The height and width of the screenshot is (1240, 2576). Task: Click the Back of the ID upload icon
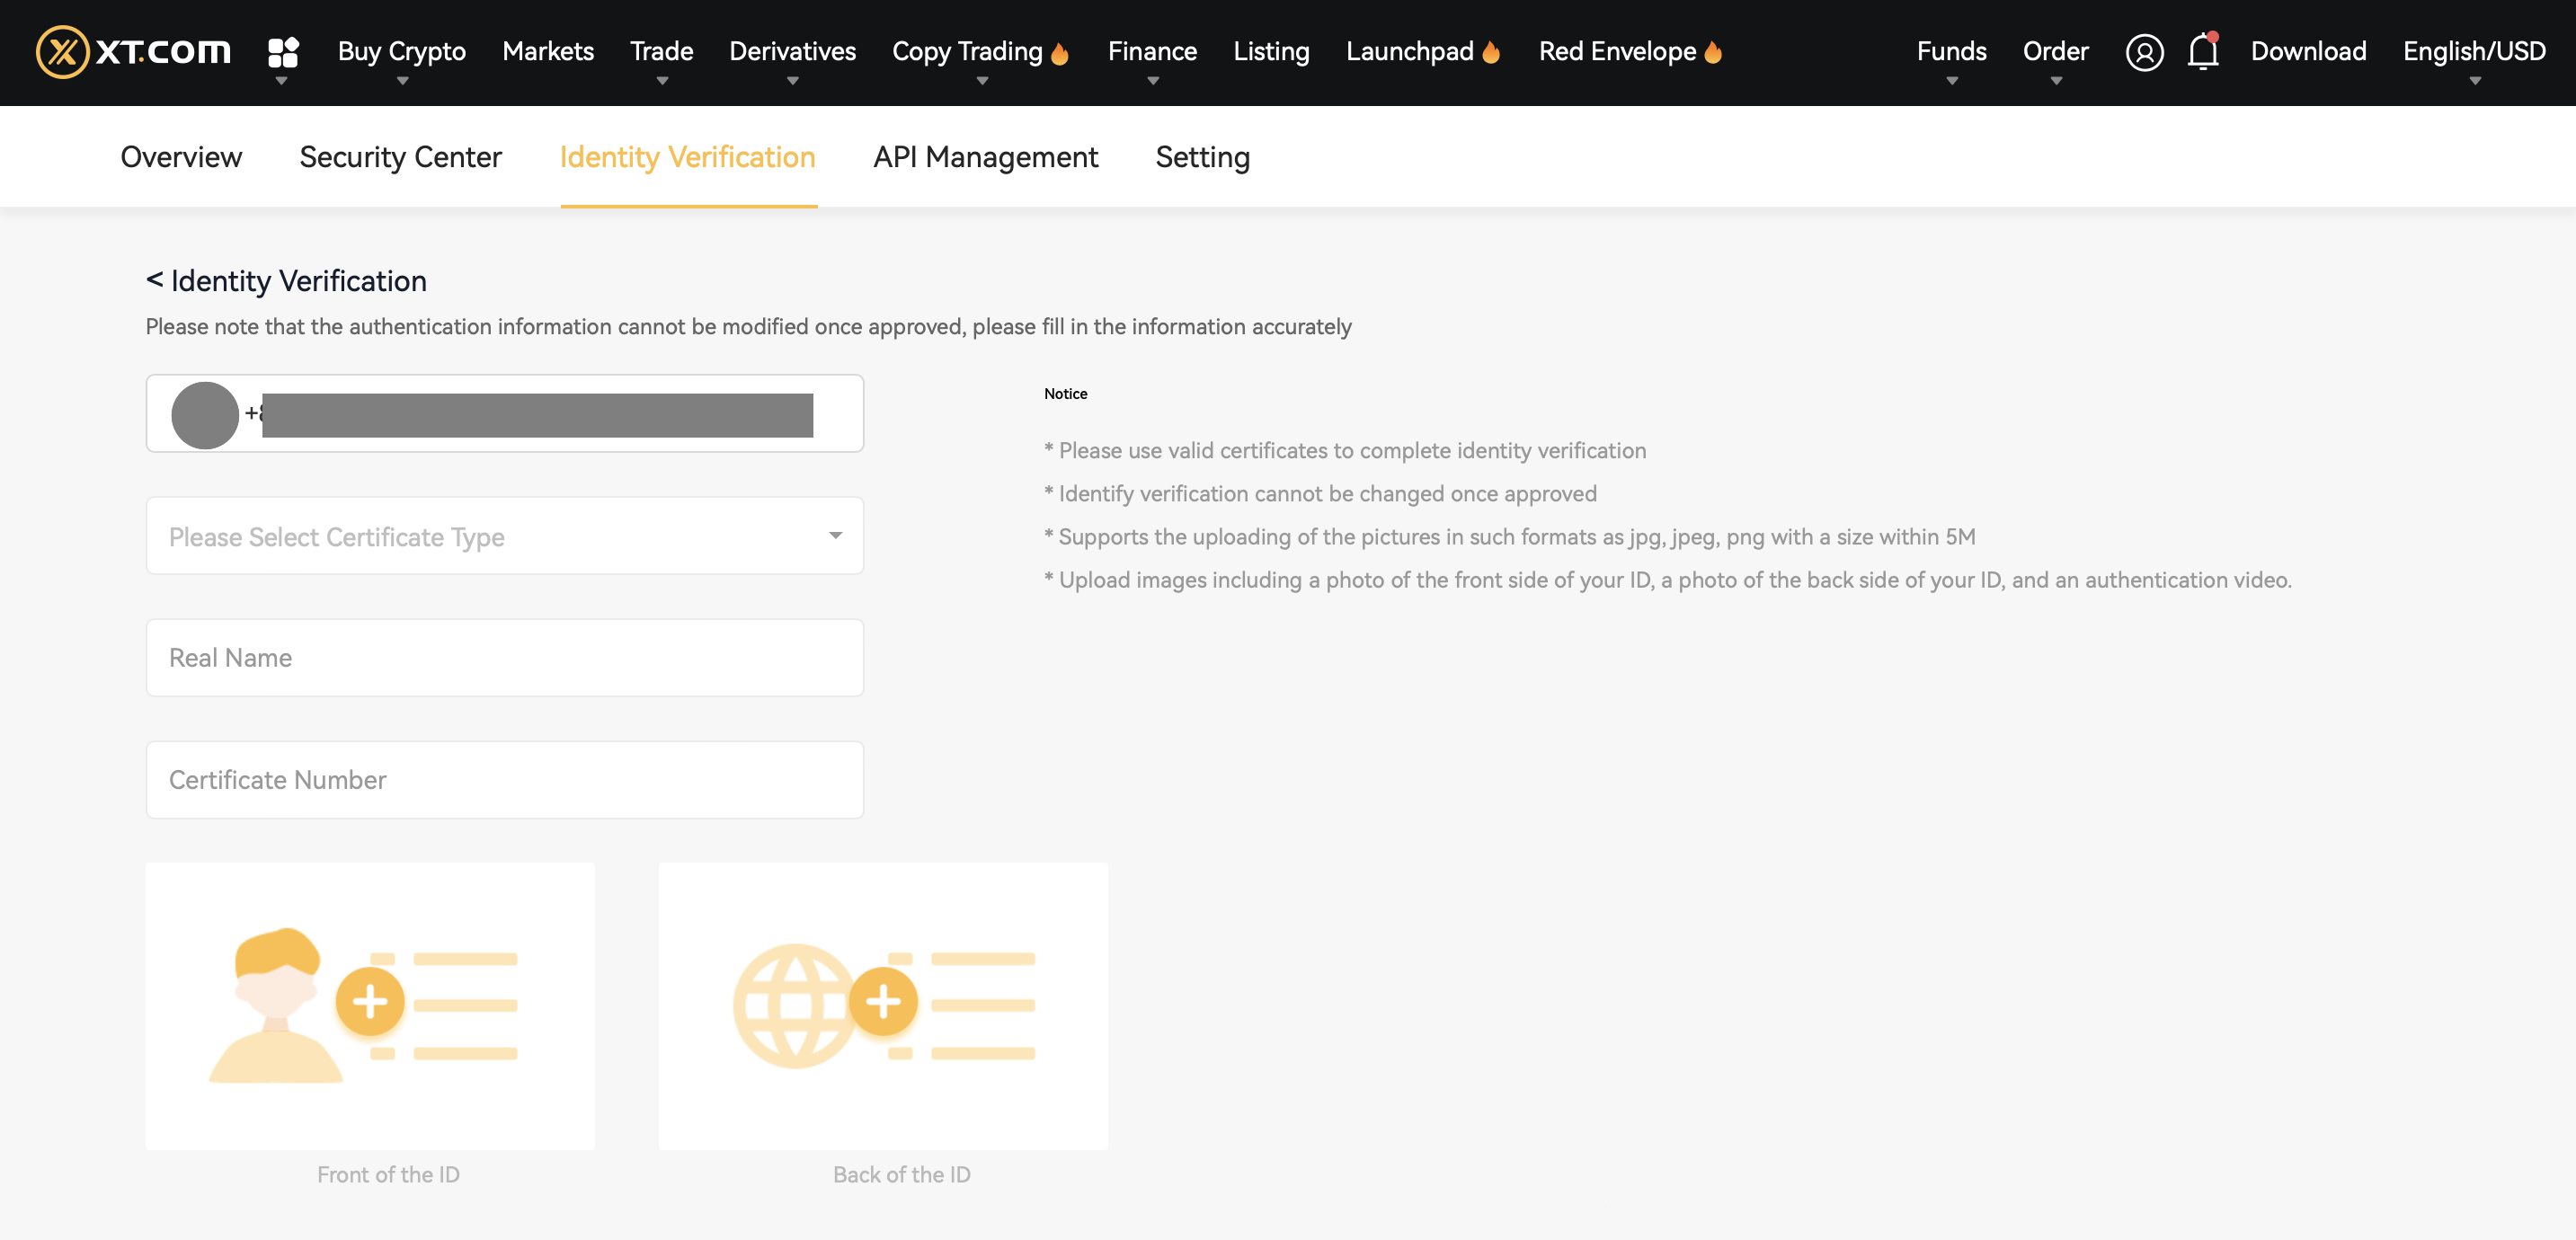coord(884,1004)
